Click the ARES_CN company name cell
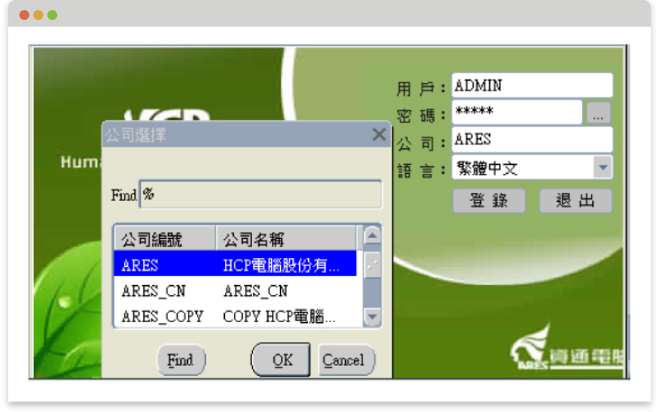 pos(286,291)
